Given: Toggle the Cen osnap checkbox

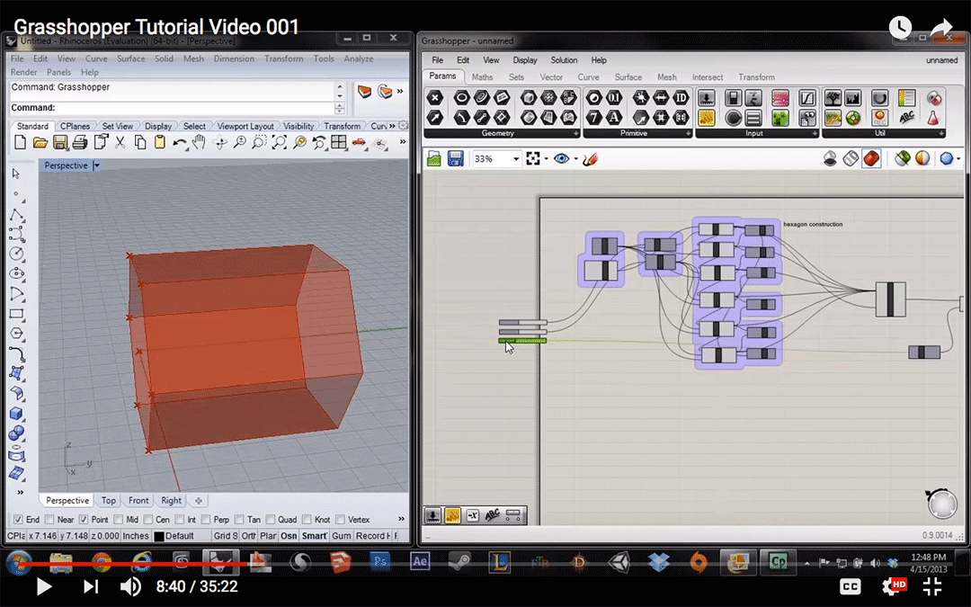Looking at the screenshot, I should pyautogui.click(x=148, y=520).
